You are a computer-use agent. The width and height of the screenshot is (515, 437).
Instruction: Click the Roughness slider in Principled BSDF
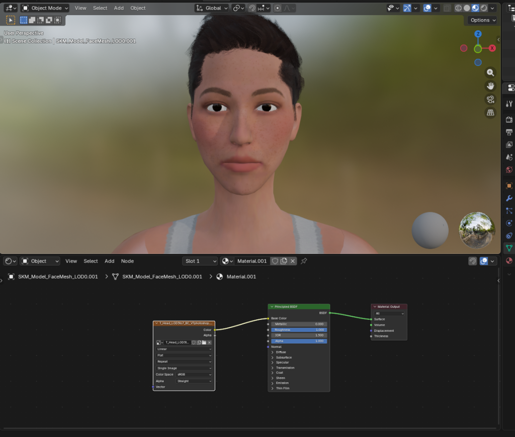pos(299,330)
